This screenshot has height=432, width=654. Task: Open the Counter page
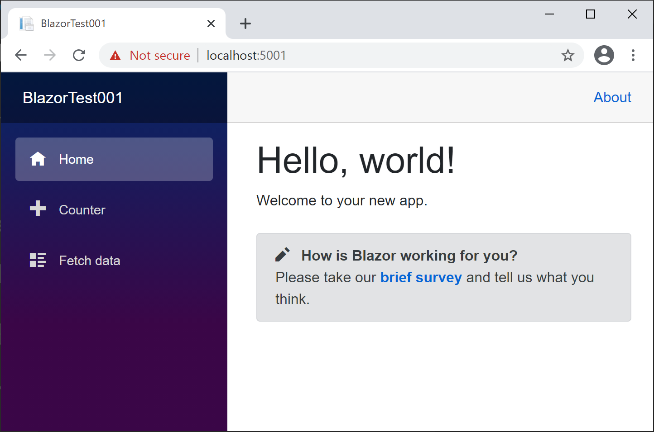(114, 210)
